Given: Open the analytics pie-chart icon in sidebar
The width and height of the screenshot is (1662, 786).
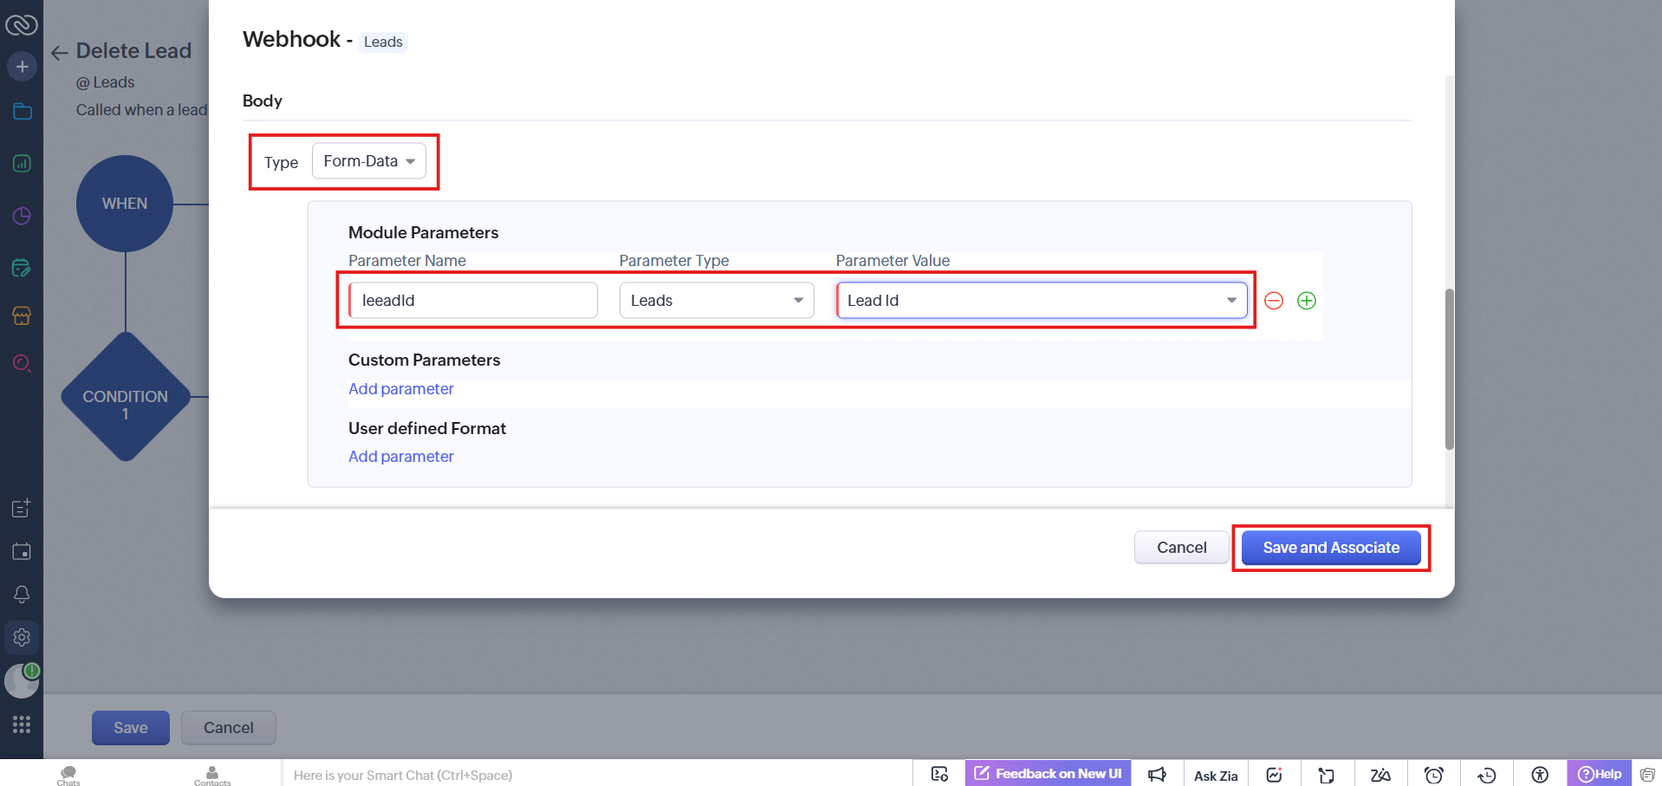Looking at the screenshot, I should [22, 216].
